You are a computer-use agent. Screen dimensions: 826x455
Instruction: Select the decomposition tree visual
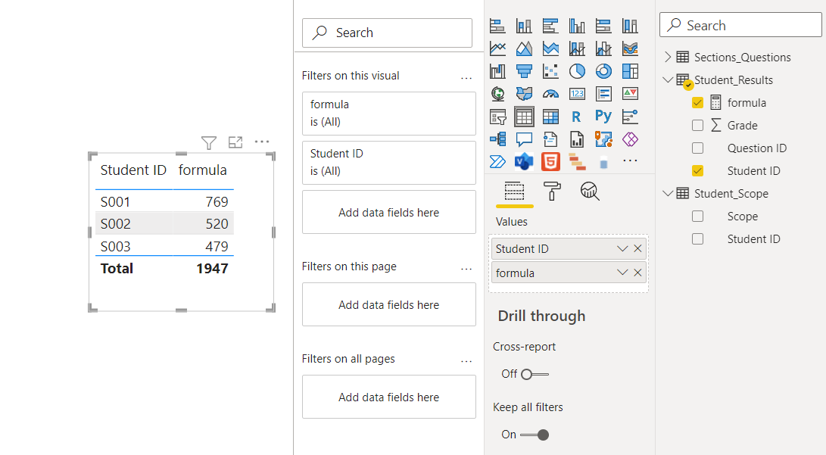pyautogui.click(x=497, y=139)
